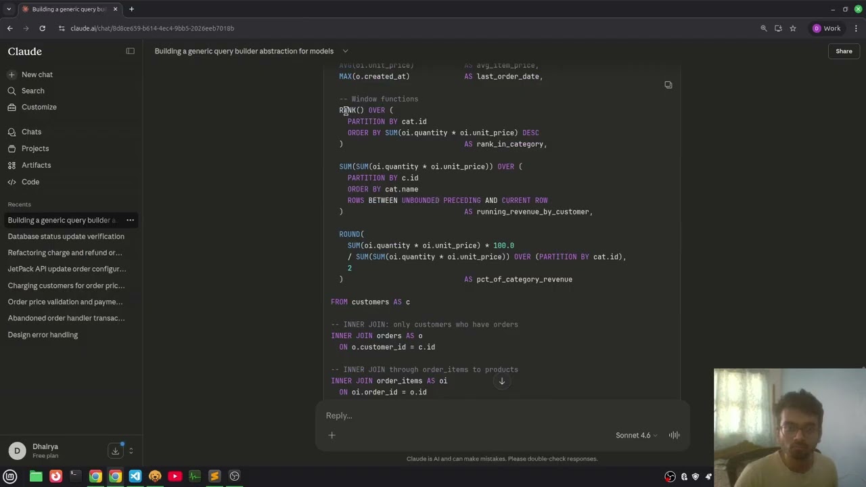Open Files manager from taskbar
The width and height of the screenshot is (866, 487).
pyautogui.click(x=36, y=476)
